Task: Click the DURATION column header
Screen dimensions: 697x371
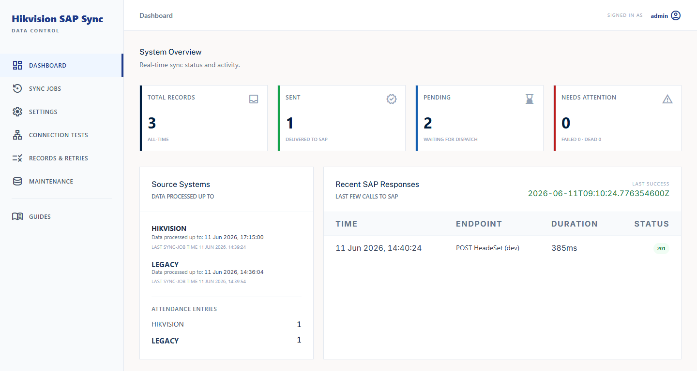Action: pyautogui.click(x=575, y=224)
